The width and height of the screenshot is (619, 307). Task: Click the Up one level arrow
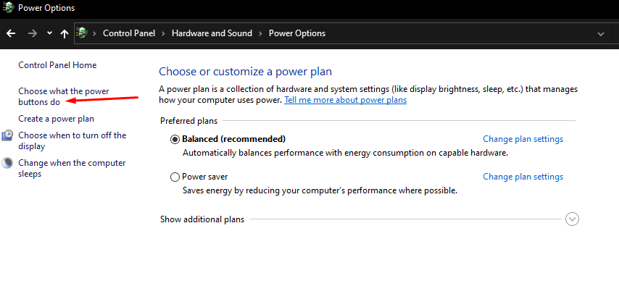[x=65, y=33]
